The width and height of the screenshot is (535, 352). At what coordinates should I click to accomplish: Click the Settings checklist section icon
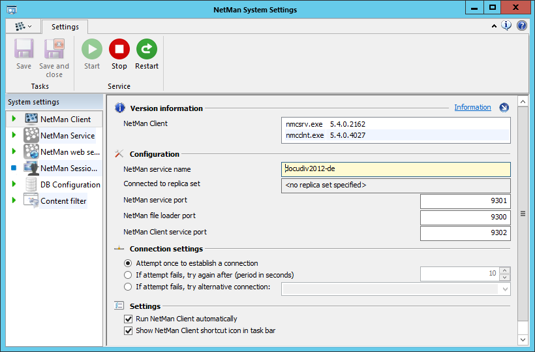(119, 306)
